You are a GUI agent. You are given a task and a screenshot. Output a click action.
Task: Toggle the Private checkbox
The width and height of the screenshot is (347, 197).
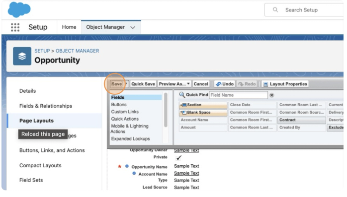tap(178, 158)
